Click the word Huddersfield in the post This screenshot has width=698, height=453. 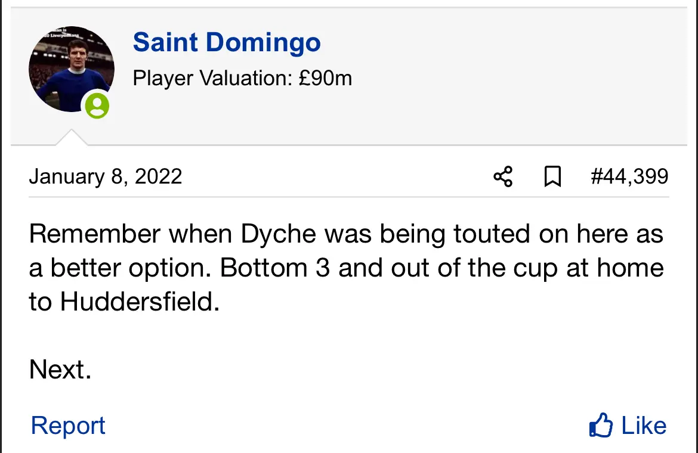click(140, 302)
